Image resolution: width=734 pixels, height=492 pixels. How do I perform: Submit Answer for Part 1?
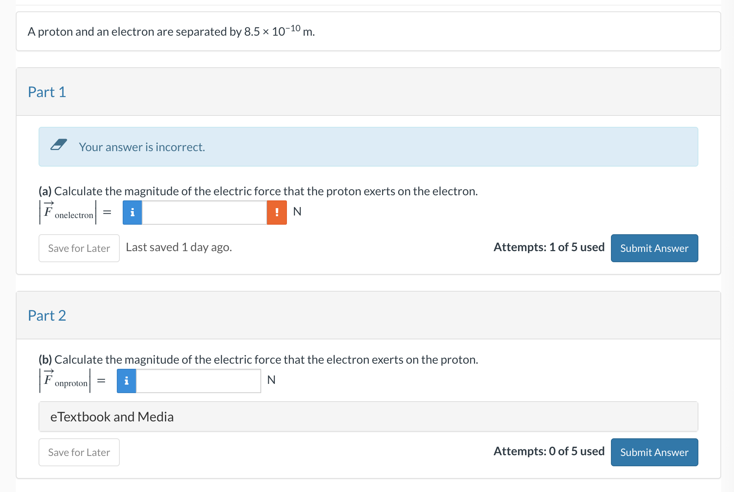(654, 248)
